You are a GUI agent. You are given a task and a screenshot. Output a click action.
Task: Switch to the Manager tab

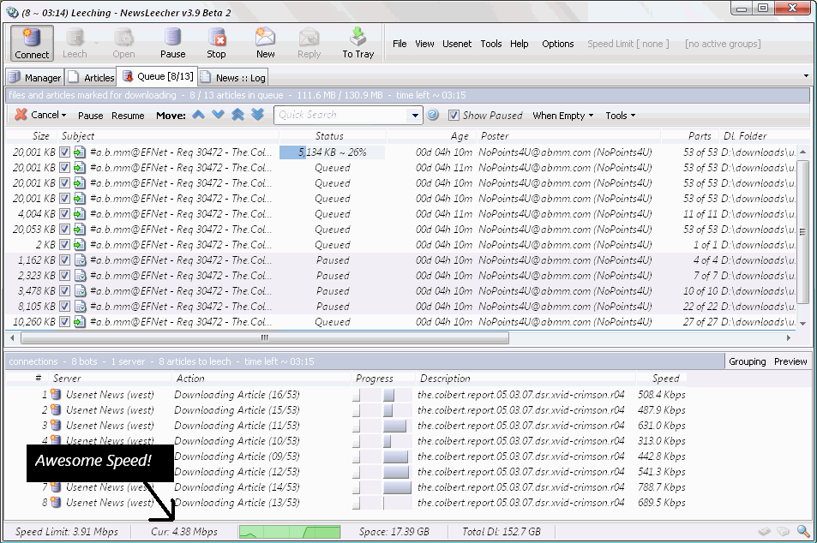35,77
